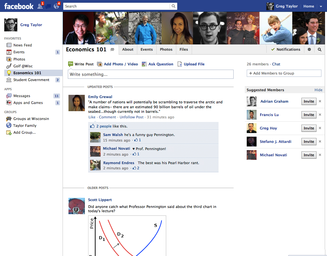Viewport: 327px width, 256px height.
Task: Click the 26 members text
Action: coord(258,64)
